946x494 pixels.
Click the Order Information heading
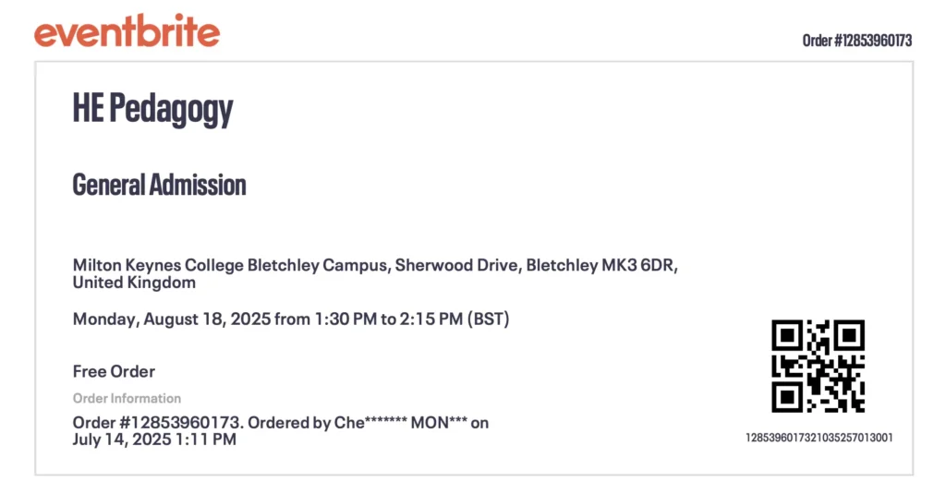pos(127,398)
